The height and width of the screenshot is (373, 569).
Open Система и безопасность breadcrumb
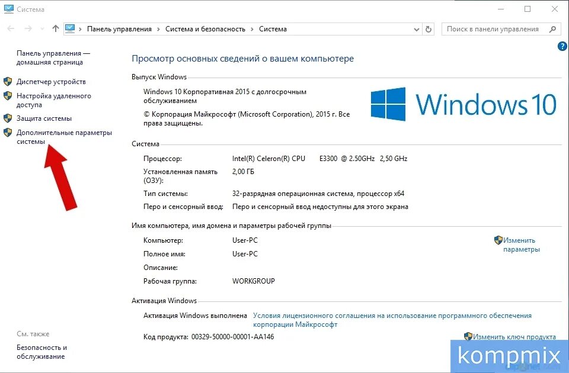point(205,29)
